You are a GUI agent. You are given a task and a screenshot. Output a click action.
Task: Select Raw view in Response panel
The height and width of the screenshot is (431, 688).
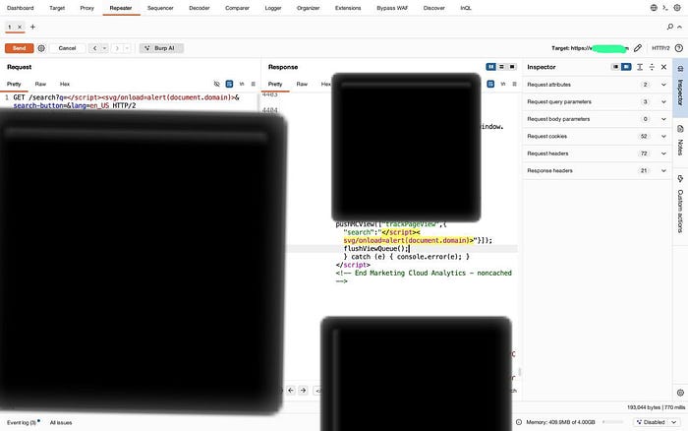coord(302,84)
